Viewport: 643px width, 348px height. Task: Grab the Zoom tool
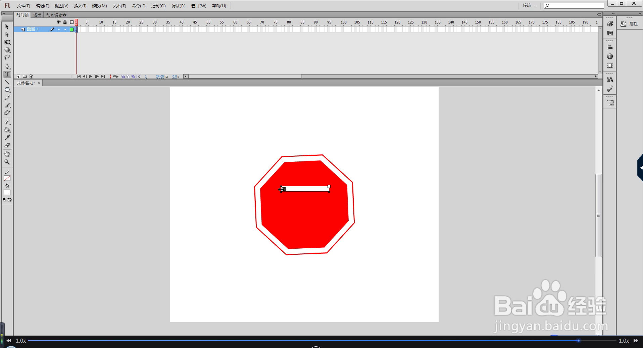point(7,162)
